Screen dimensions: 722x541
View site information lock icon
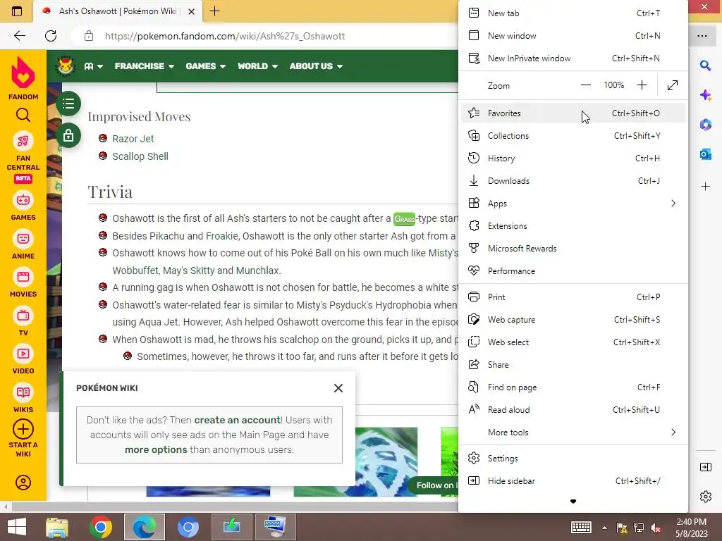pyautogui.click(x=89, y=36)
